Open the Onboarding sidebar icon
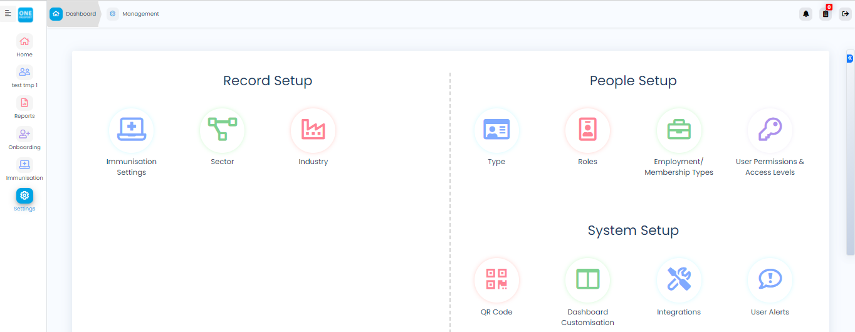 [x=24, y=134]
